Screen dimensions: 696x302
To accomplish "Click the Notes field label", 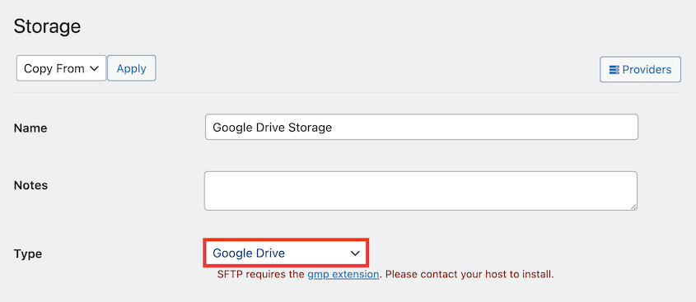I will click(x=30, y=185).
